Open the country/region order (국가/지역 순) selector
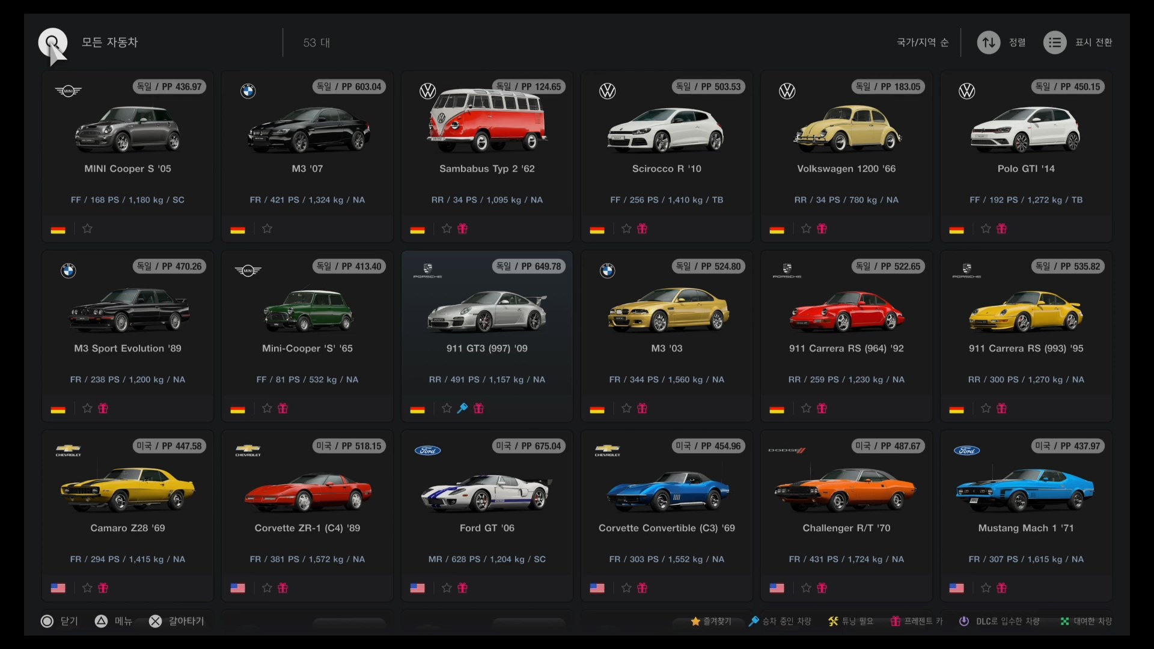This screenshot has width=1154, height=649. (922, 43)
